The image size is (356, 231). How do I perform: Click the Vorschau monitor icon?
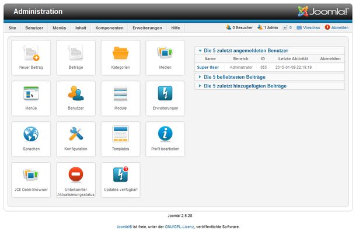[x=299, y=27]
